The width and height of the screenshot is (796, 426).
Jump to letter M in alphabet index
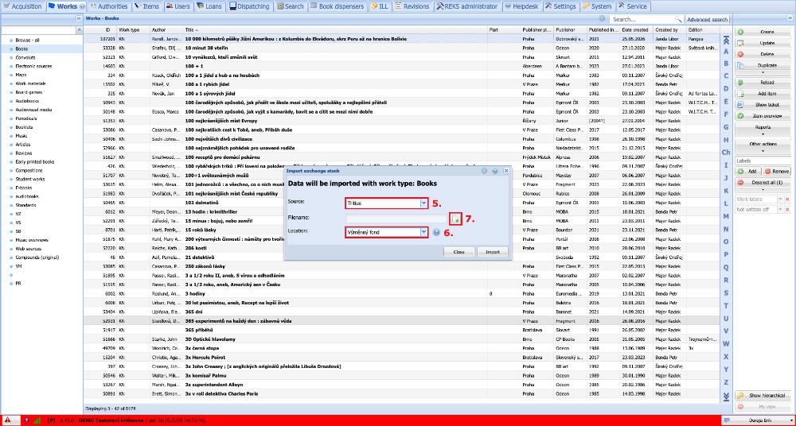pos(726,216)
